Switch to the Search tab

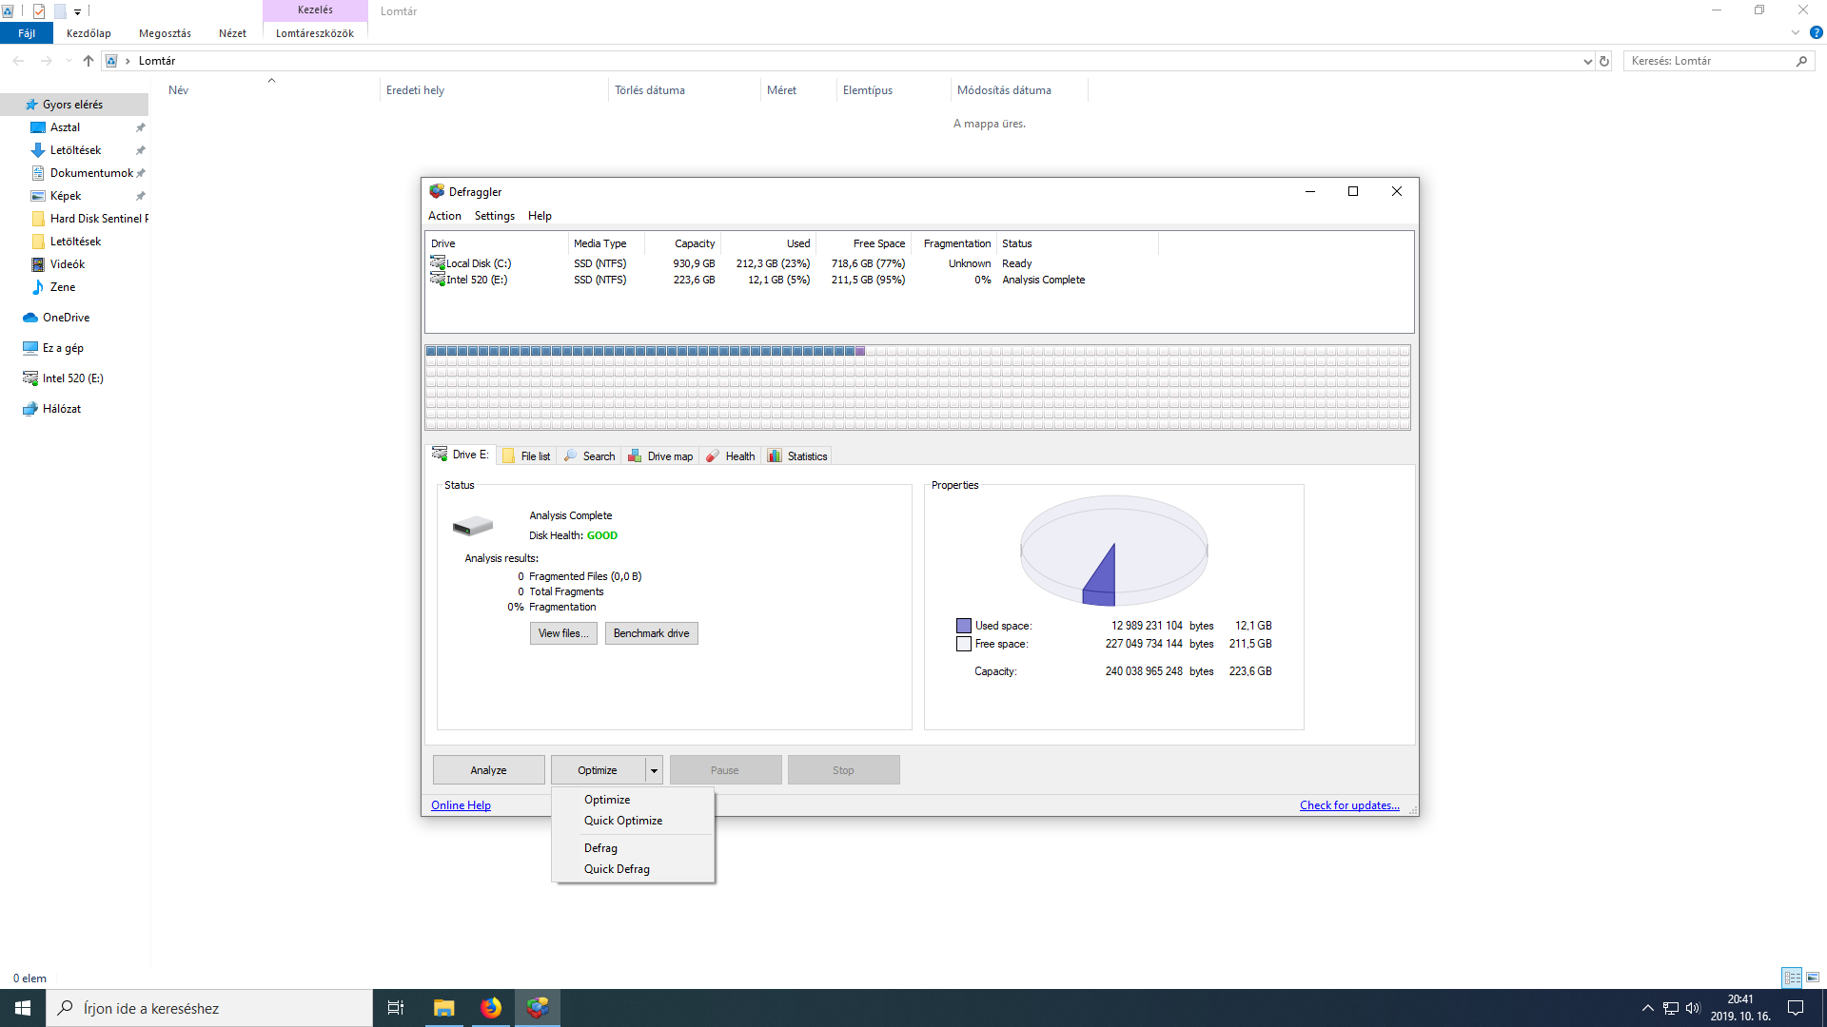589,456
